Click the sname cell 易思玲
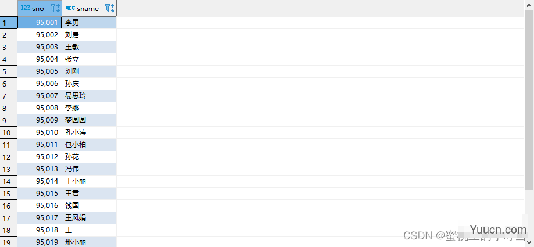The image size is (534, 247). [x=89, y=96]
